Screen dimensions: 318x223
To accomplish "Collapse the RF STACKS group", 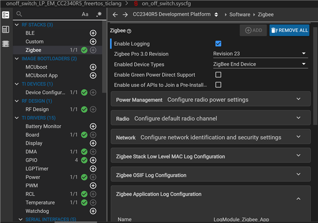I will click(17, 25).
